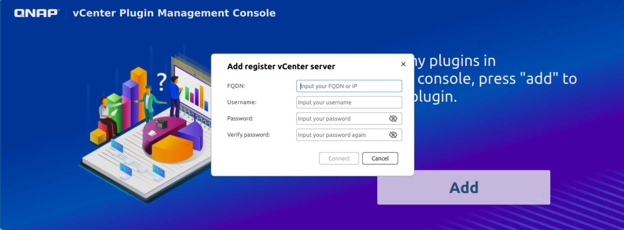Cancel the vCenter server registration

tap(380, 158)
